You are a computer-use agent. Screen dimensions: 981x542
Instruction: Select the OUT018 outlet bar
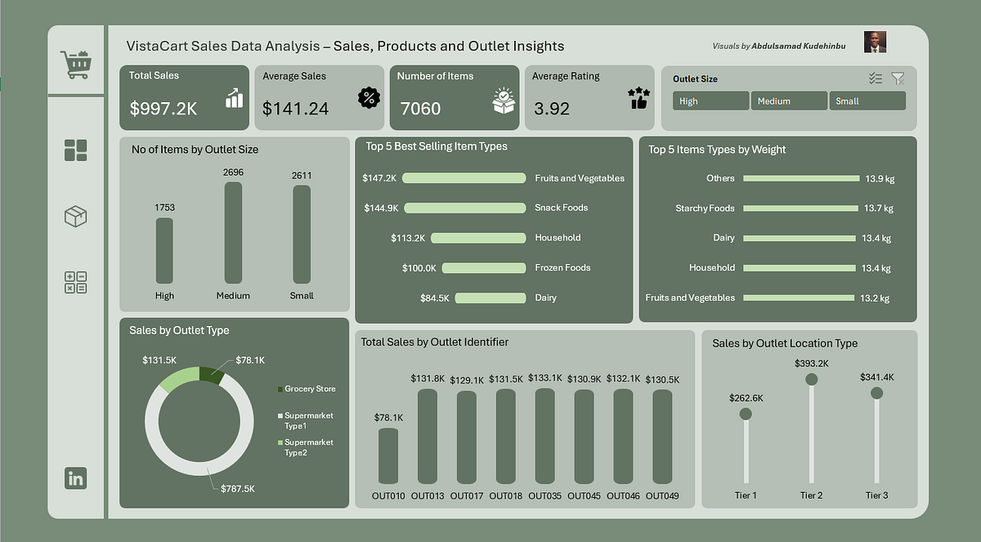(506, 437)
